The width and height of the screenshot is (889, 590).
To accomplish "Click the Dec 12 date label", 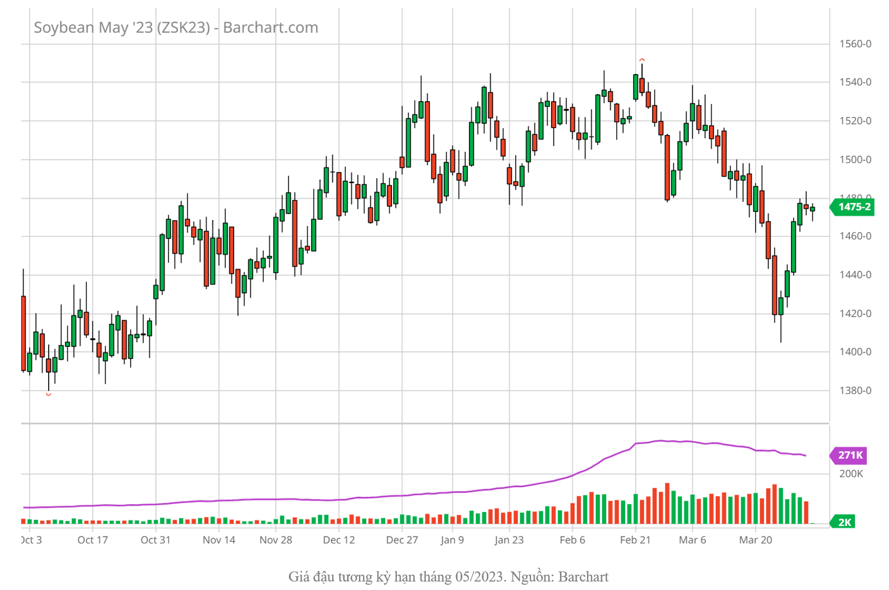I will tap(339, 540).
